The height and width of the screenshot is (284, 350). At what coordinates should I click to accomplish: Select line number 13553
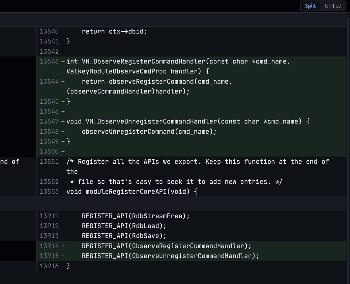pyautogui.click(x=49, y=192)
